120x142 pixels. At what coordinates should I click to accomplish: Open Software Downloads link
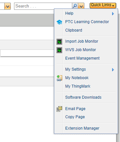[x=83, y=97]
